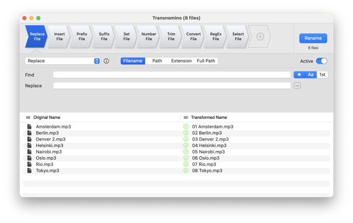Click the Find input field
This screenshot has width=353, height=223.
pos(172,75)
